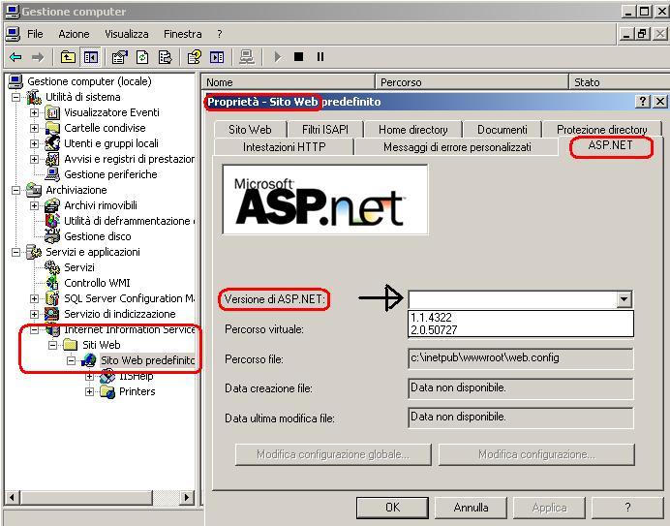Select the Sito Web predefinito tree item
The width and height of the screenshot is (670, 526).
coord(147,360)
